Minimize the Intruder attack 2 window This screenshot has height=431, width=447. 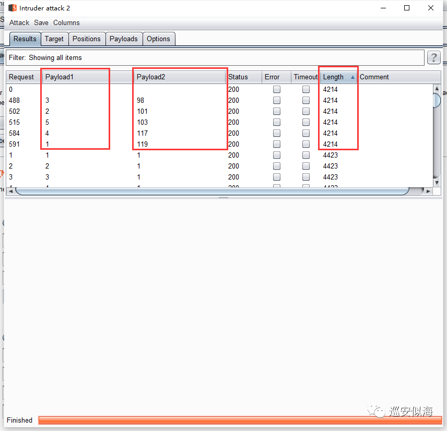pyautogui.click(x=383, y=8)
